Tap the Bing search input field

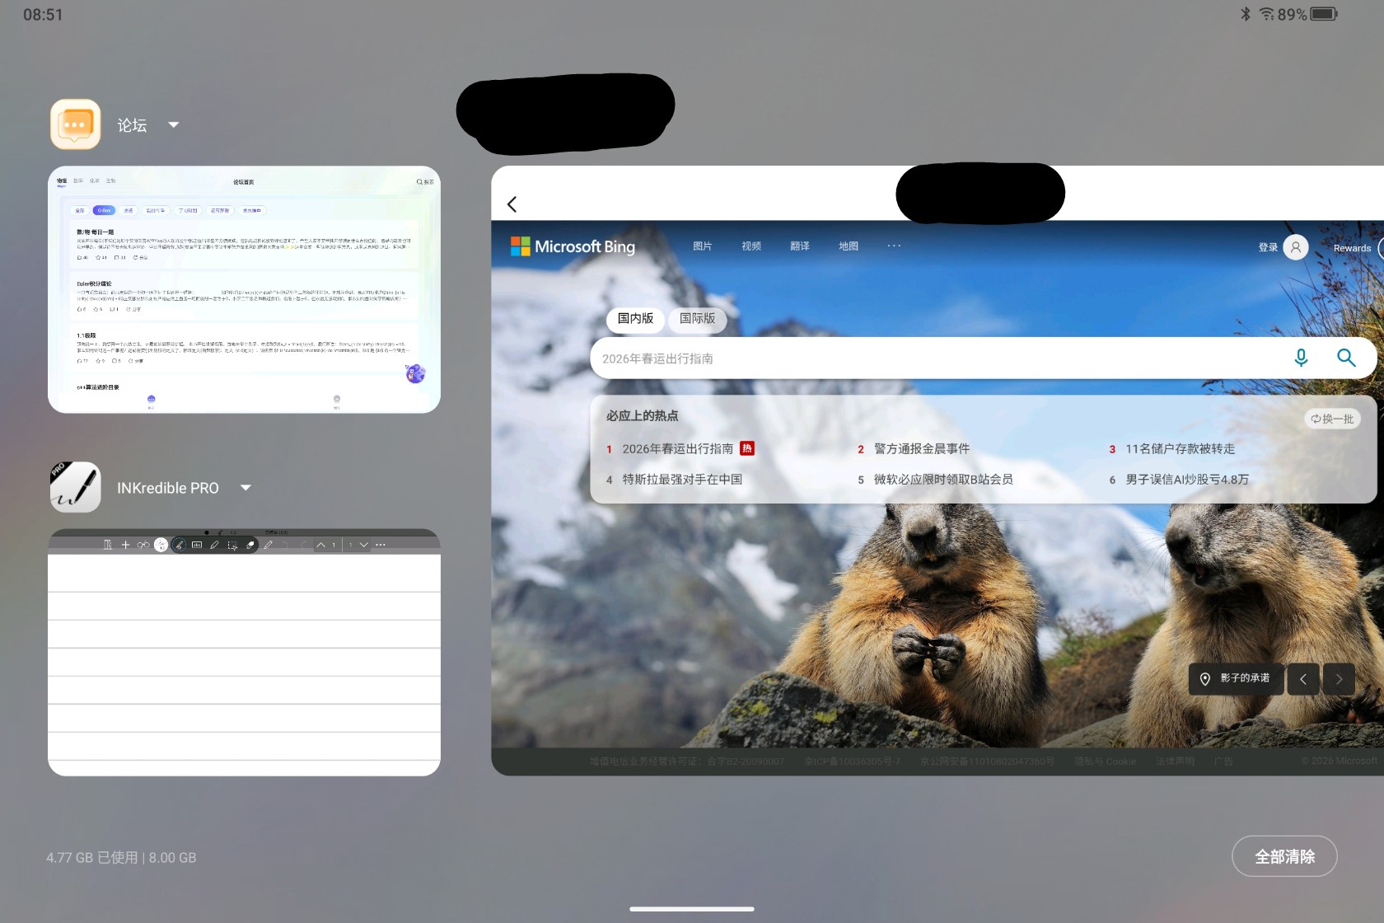click(906, 358)
